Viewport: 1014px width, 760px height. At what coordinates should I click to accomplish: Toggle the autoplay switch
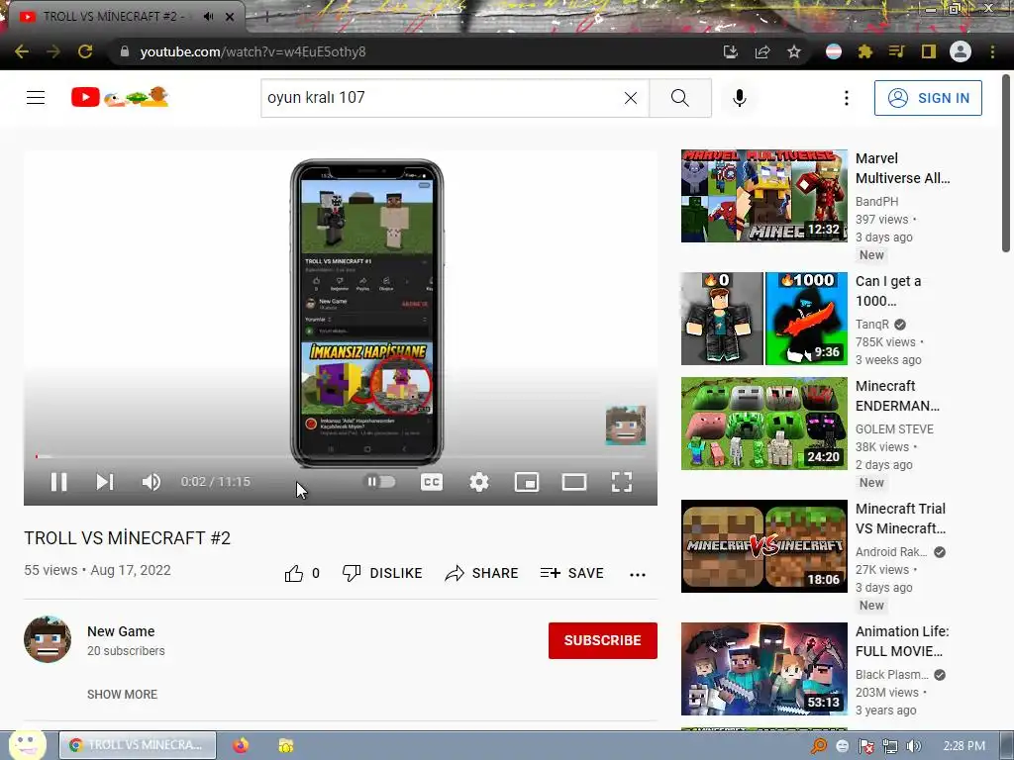tap(380, 482)
